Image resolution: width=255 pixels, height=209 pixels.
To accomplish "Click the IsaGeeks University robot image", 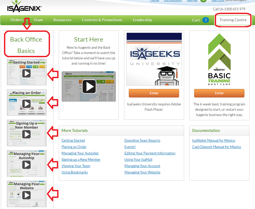I will pos(154,59).
